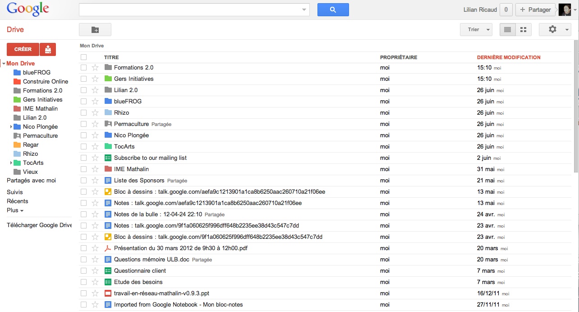Click the Télécharger Google Drive link

point(39,225)
